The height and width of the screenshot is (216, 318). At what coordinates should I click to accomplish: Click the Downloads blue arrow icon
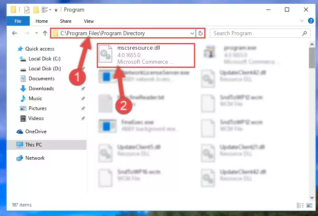point(23,89)
